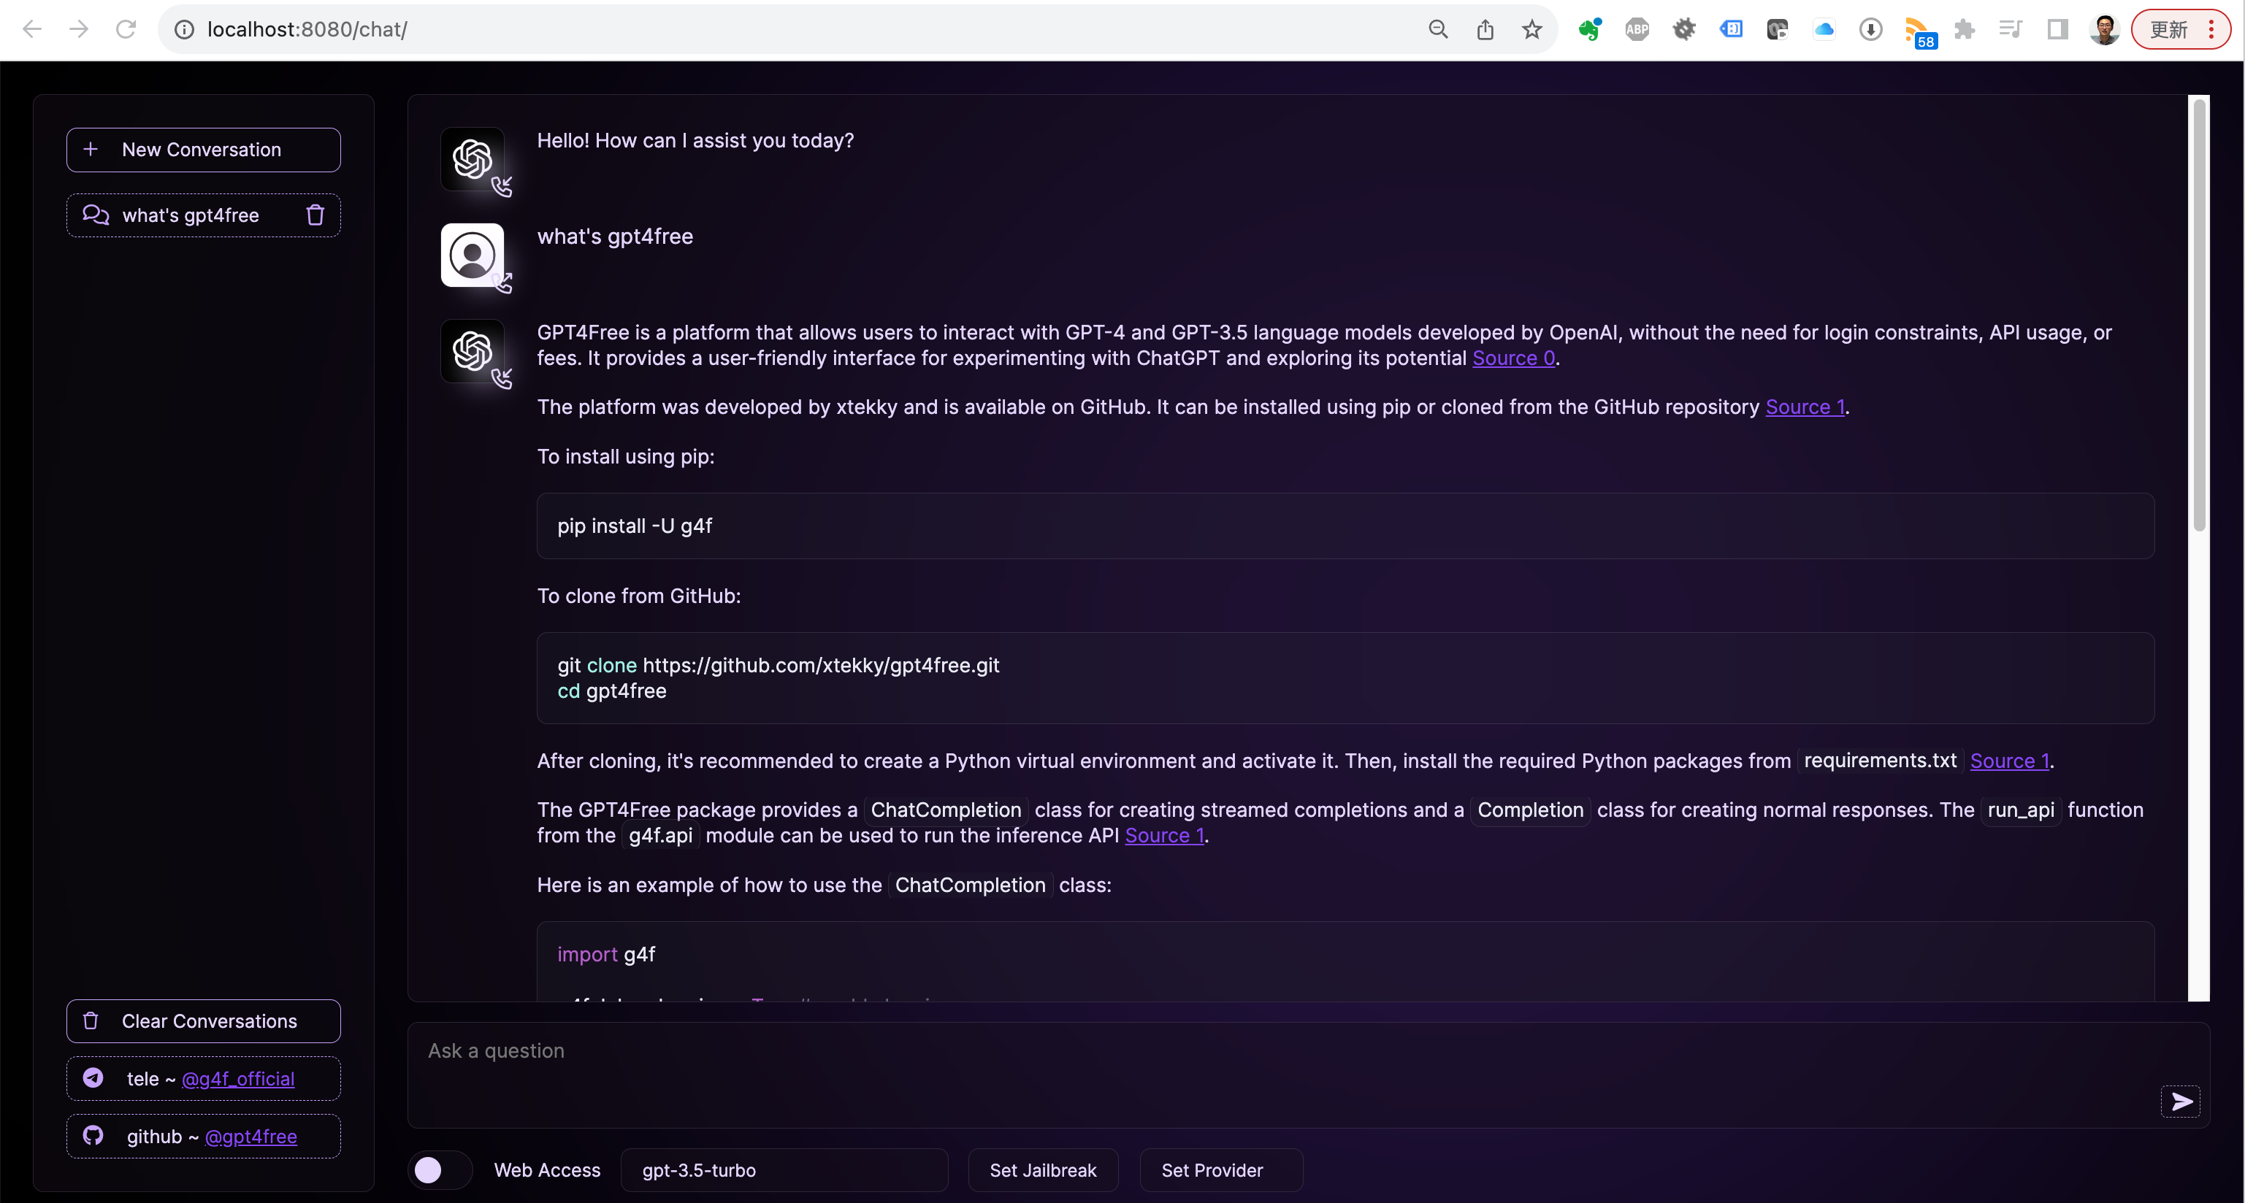Viewport: 2245px width, 1203px height.
Task: Delete the "what's gpt4free" conversation trash icon
Action: point(315,215)
